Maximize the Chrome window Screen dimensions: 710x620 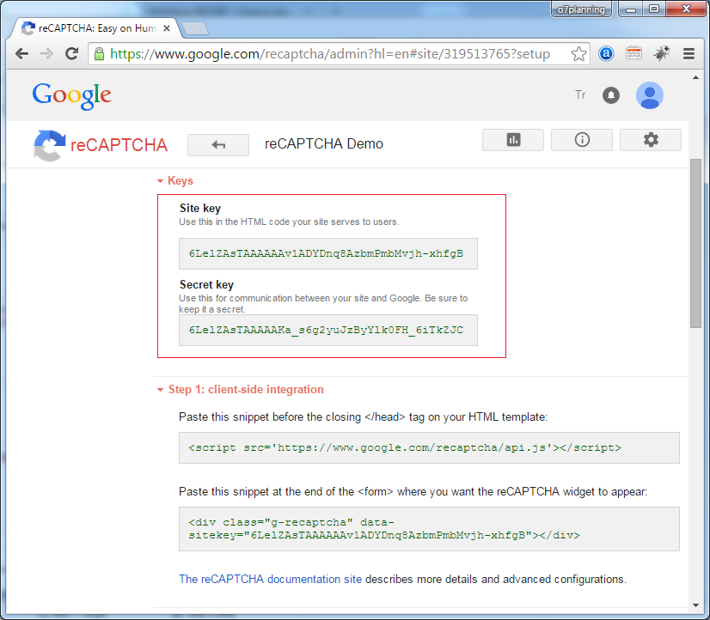coord(654,9)
